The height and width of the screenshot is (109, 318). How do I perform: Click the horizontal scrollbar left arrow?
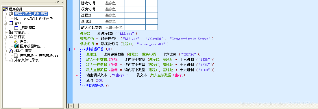coord(71,106)
